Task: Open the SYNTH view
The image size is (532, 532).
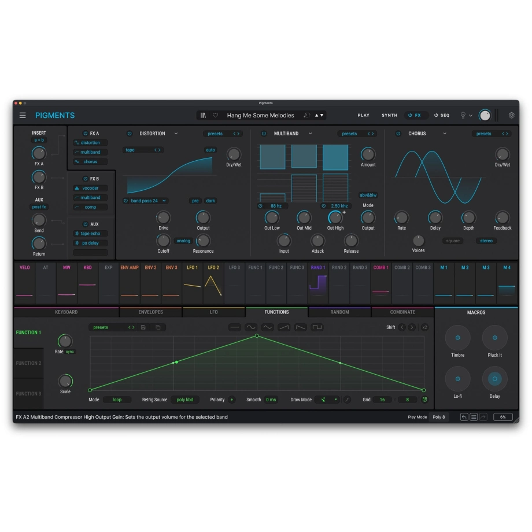Action: 390,115
